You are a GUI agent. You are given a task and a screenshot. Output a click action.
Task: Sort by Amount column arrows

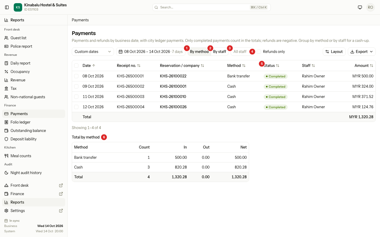(x=372, y=66)
